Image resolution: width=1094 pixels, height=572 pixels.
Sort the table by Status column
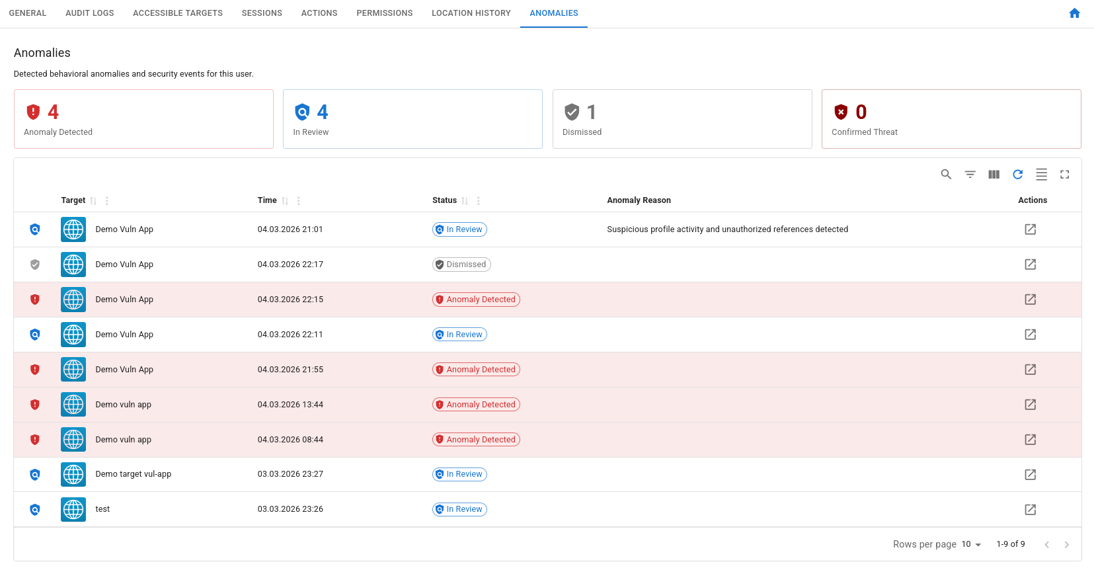465,201
